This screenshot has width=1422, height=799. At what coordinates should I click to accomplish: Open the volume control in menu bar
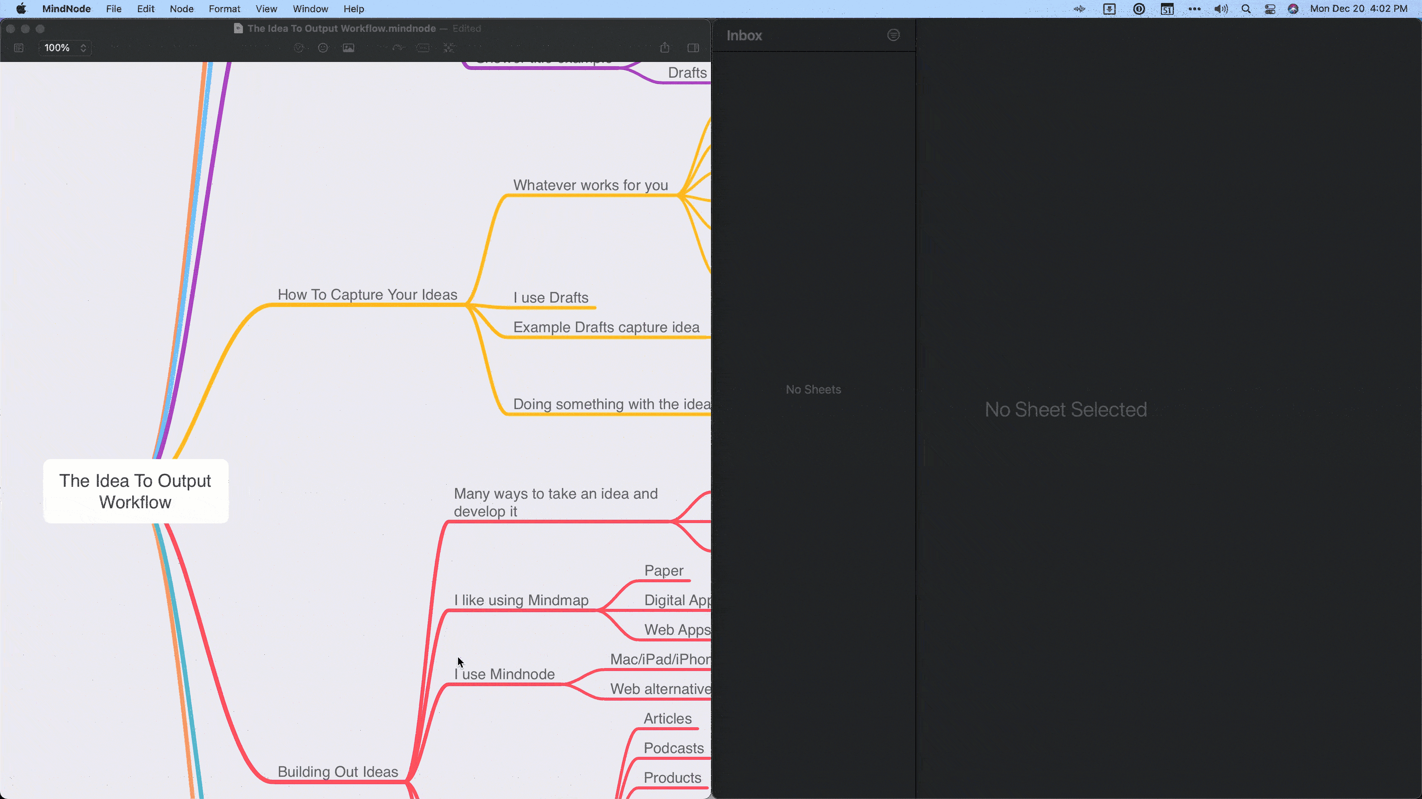pos(1221,9)
